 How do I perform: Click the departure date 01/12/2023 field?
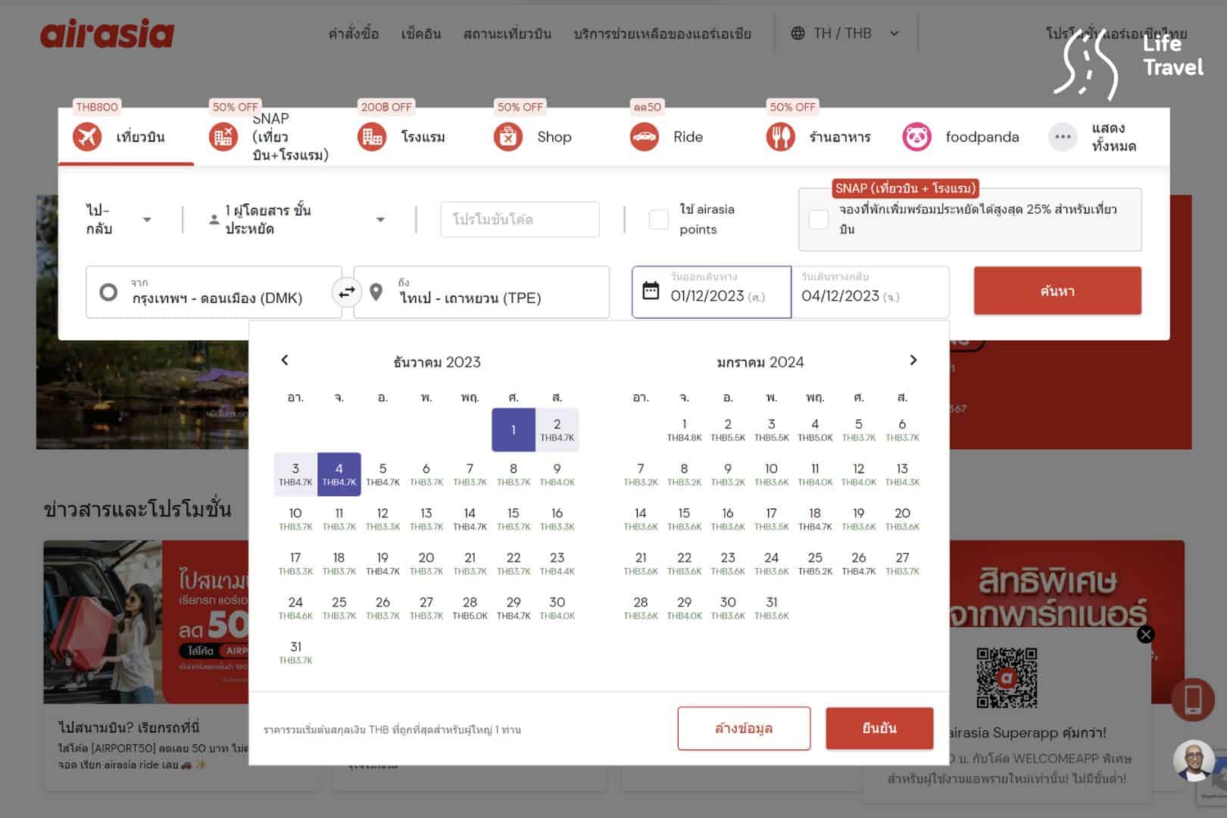point(712,292)
